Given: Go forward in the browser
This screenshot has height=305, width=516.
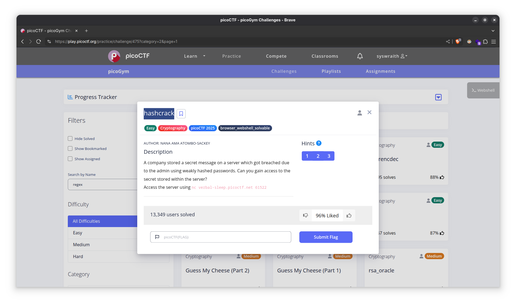Looking at the screenshot, I should point(31,42).
